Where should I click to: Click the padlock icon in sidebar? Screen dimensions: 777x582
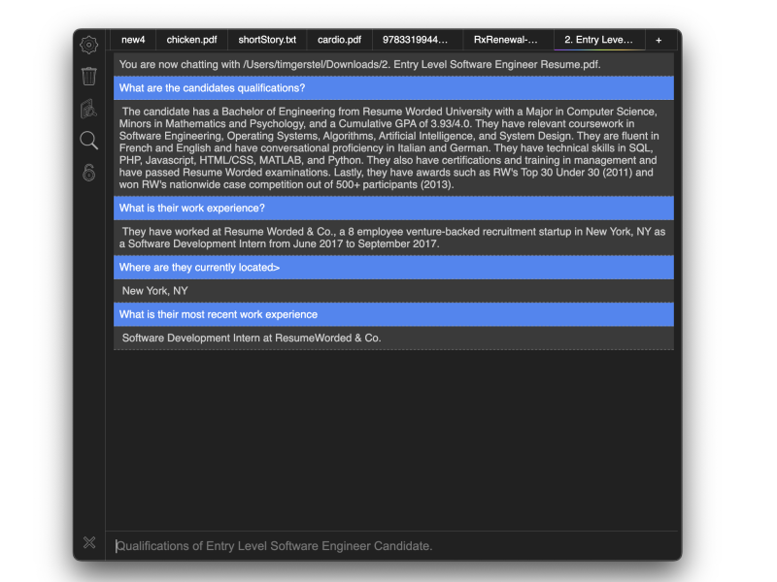88,173
